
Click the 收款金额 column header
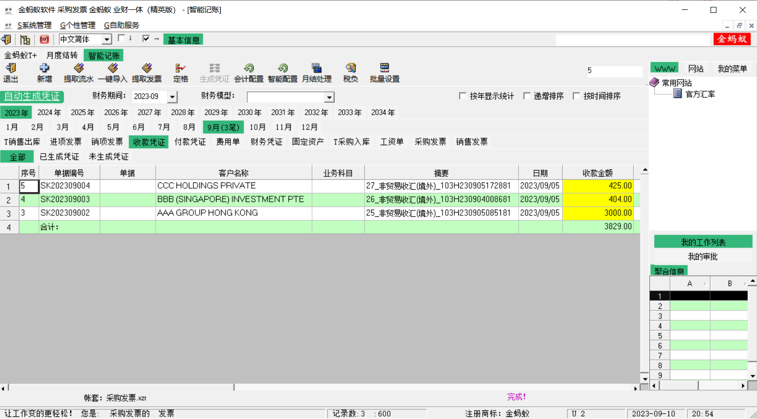(x=598, y=173)
